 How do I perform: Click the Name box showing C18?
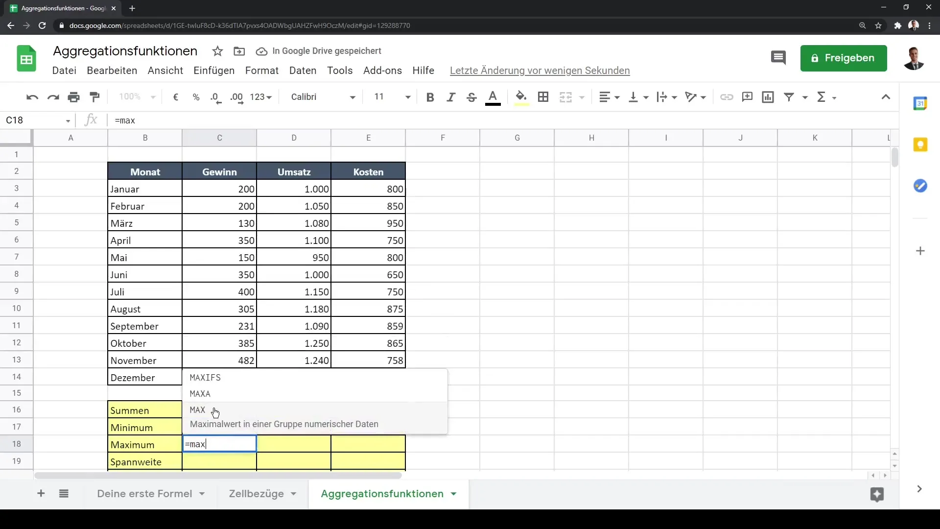point(38,120)
